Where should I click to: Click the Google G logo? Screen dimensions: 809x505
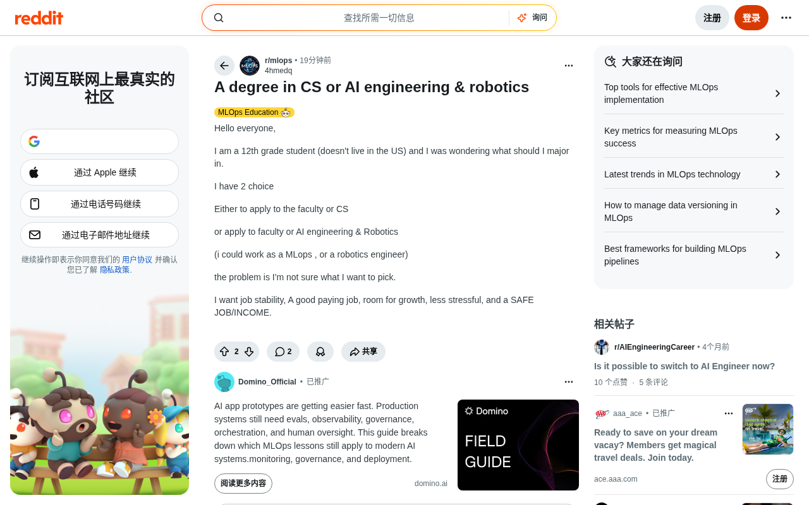(34, 141)
